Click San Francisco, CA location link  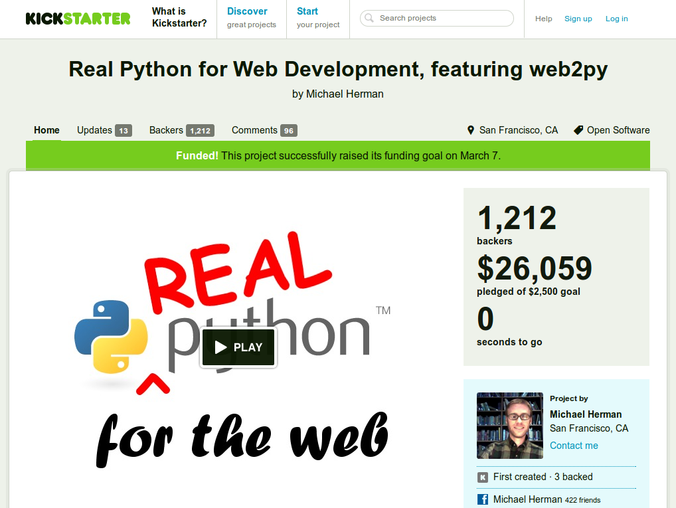click(519, 130)
